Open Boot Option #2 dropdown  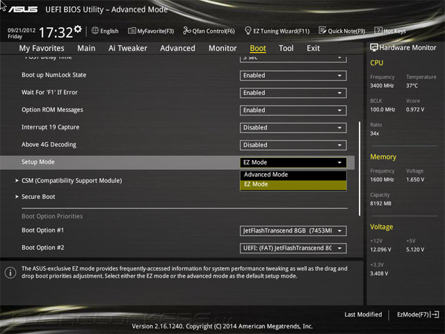(293, 248)
